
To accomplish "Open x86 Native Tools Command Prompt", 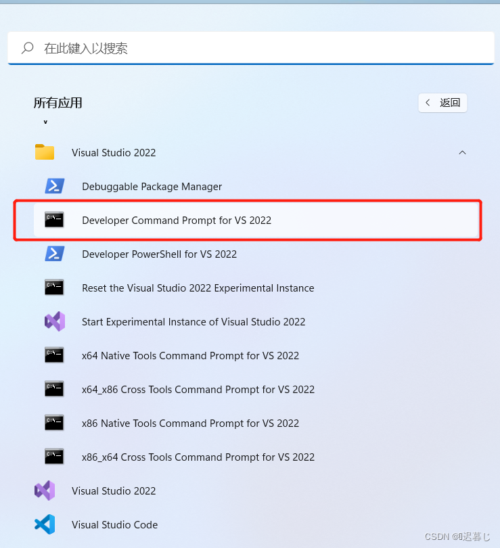I will [x=190, y=424].
